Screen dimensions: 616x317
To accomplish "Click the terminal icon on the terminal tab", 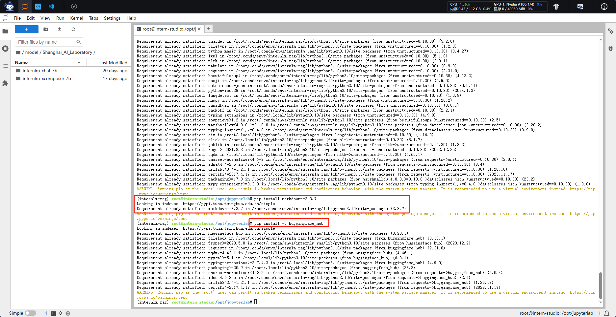I will [139, 29].
